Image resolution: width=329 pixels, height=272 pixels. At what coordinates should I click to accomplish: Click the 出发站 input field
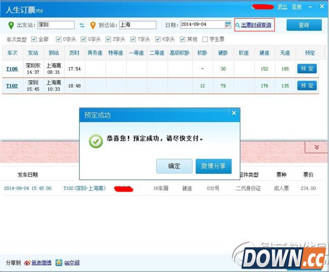56,25
